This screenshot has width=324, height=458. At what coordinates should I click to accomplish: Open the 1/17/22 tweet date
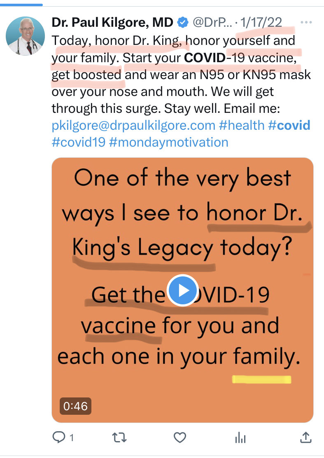(x=261, y=22)
